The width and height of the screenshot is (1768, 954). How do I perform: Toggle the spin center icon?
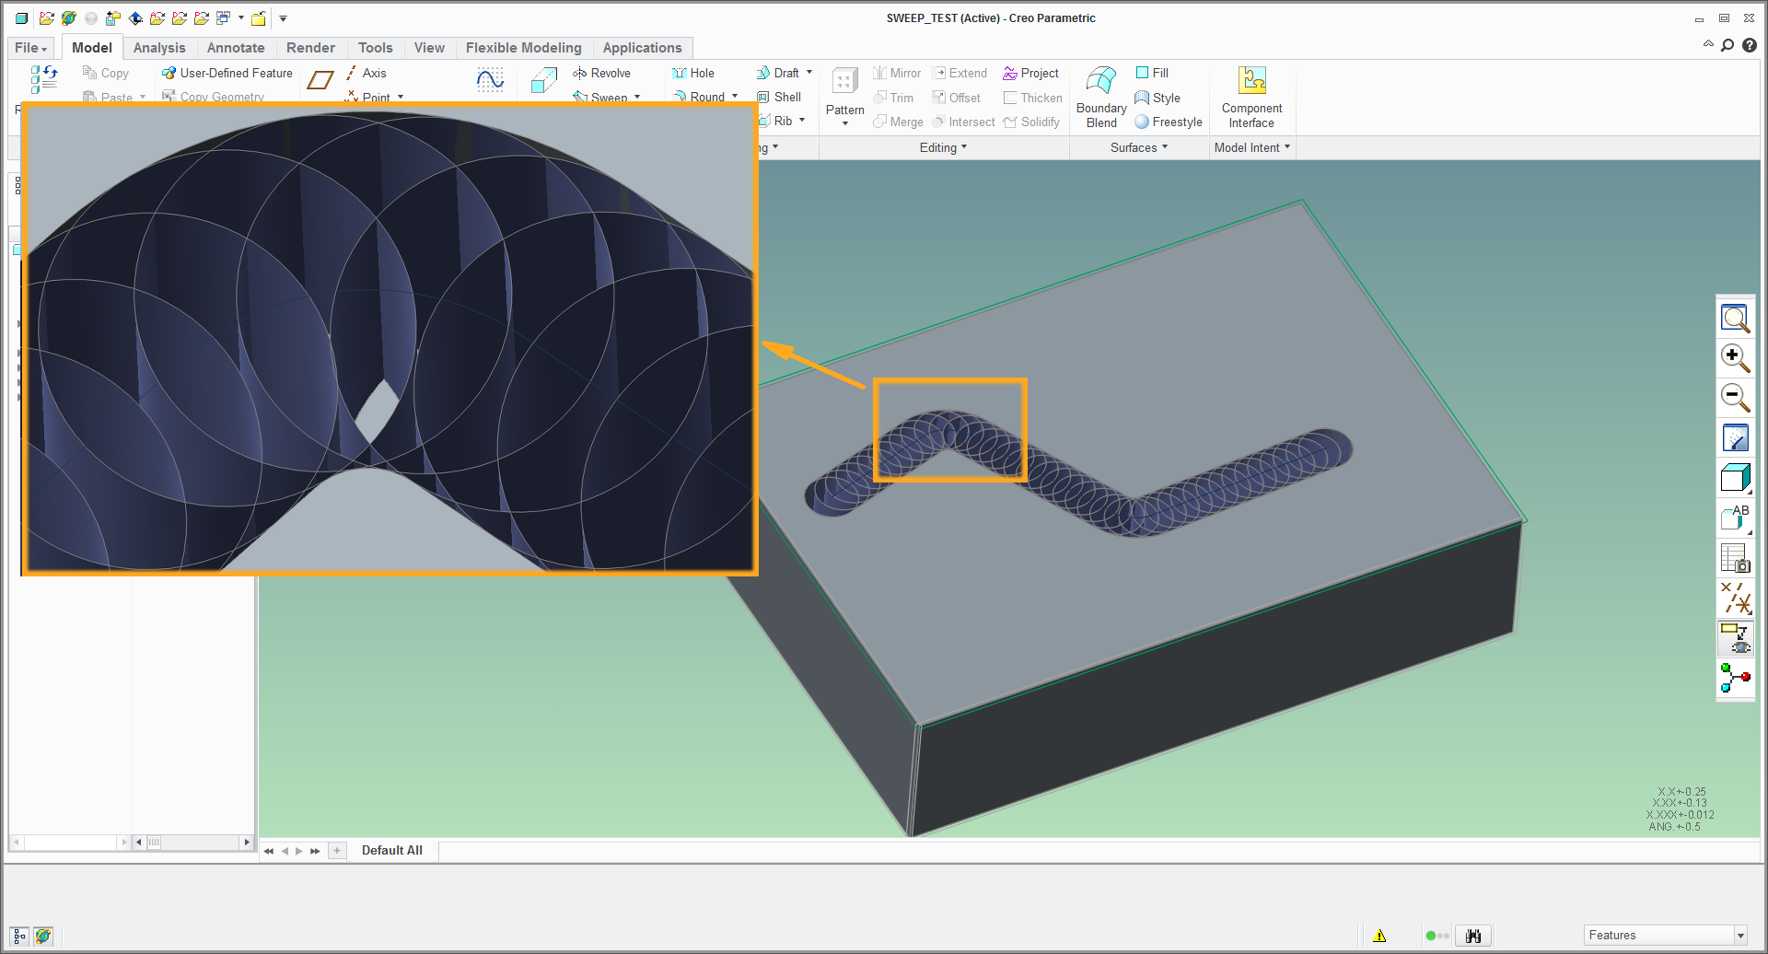tap(1735, 678)
